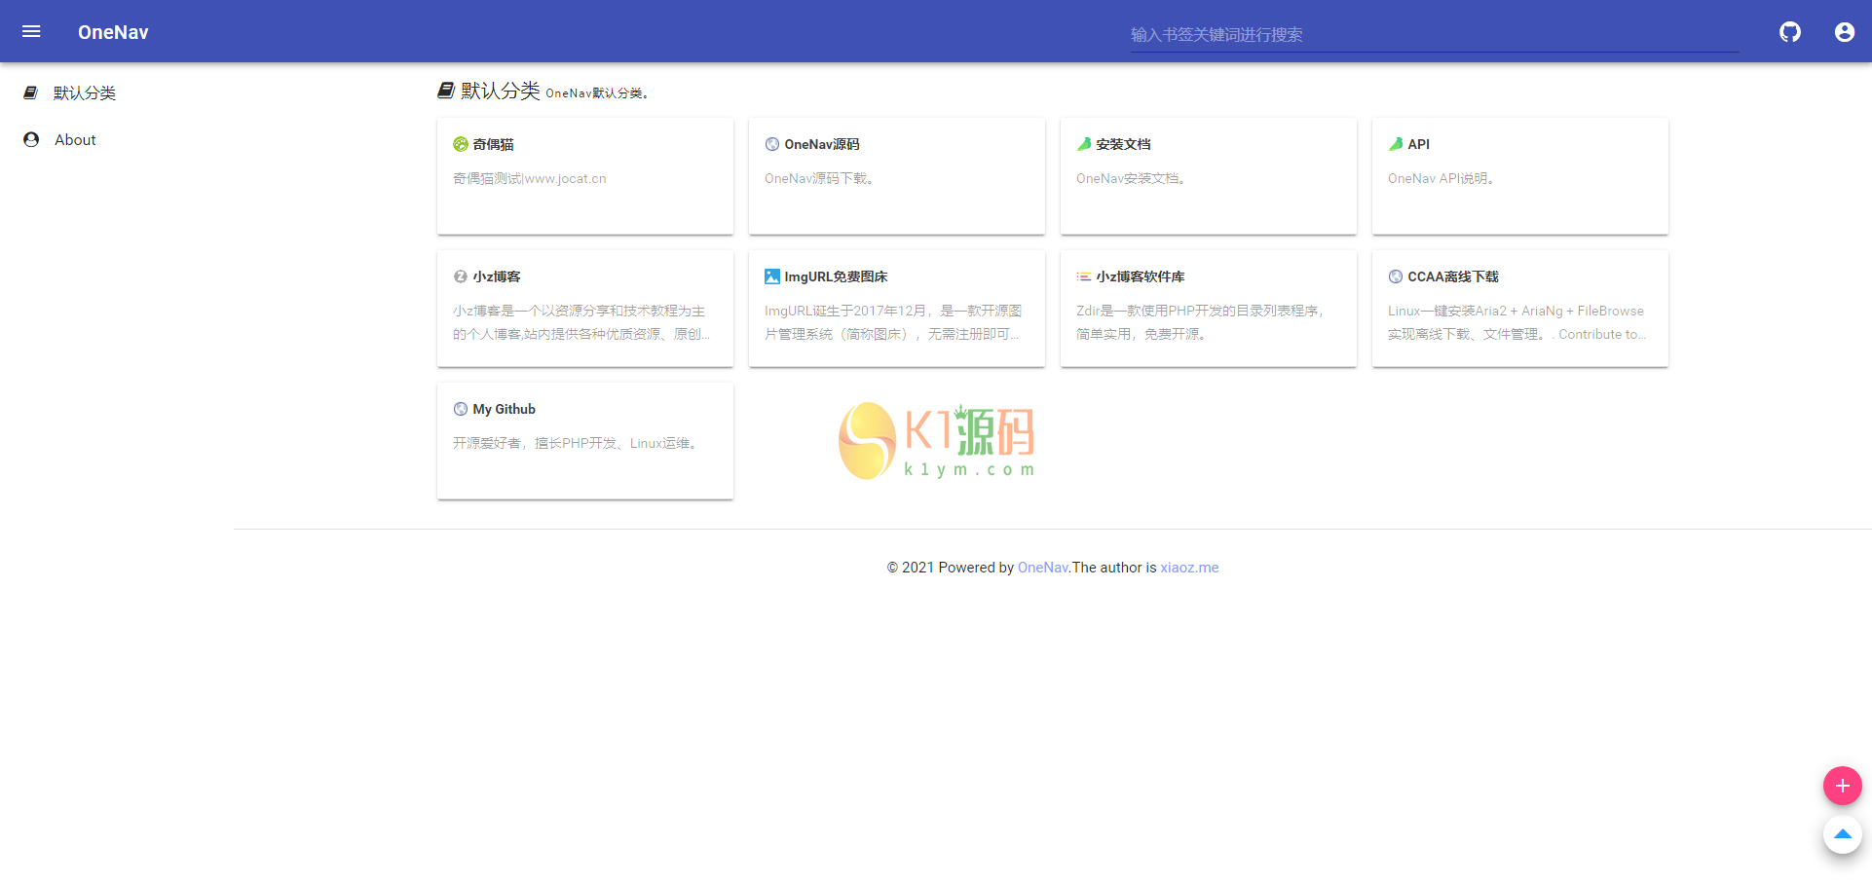1872x883 pixels.
Task: Open the API bookmark title
Action: [1419, 144]
